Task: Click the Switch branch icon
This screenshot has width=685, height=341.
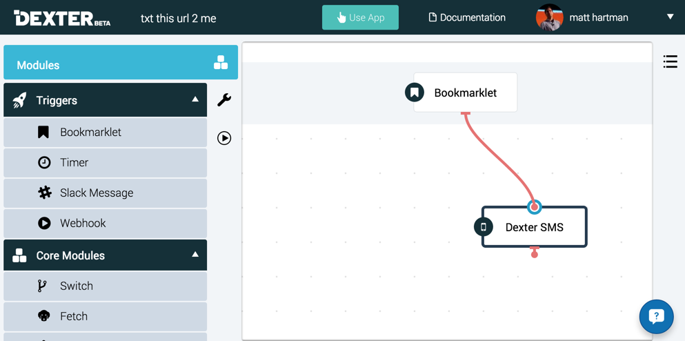Action: coord(42,286)
